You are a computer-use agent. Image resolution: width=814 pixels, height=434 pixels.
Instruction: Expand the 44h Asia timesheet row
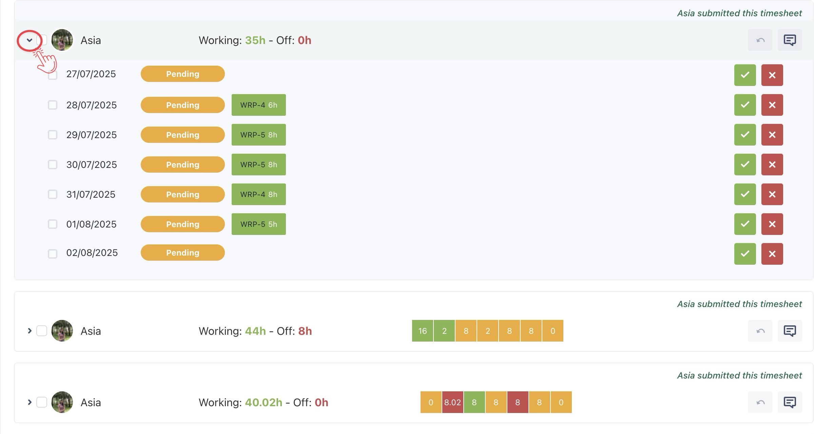click(30, 331)
